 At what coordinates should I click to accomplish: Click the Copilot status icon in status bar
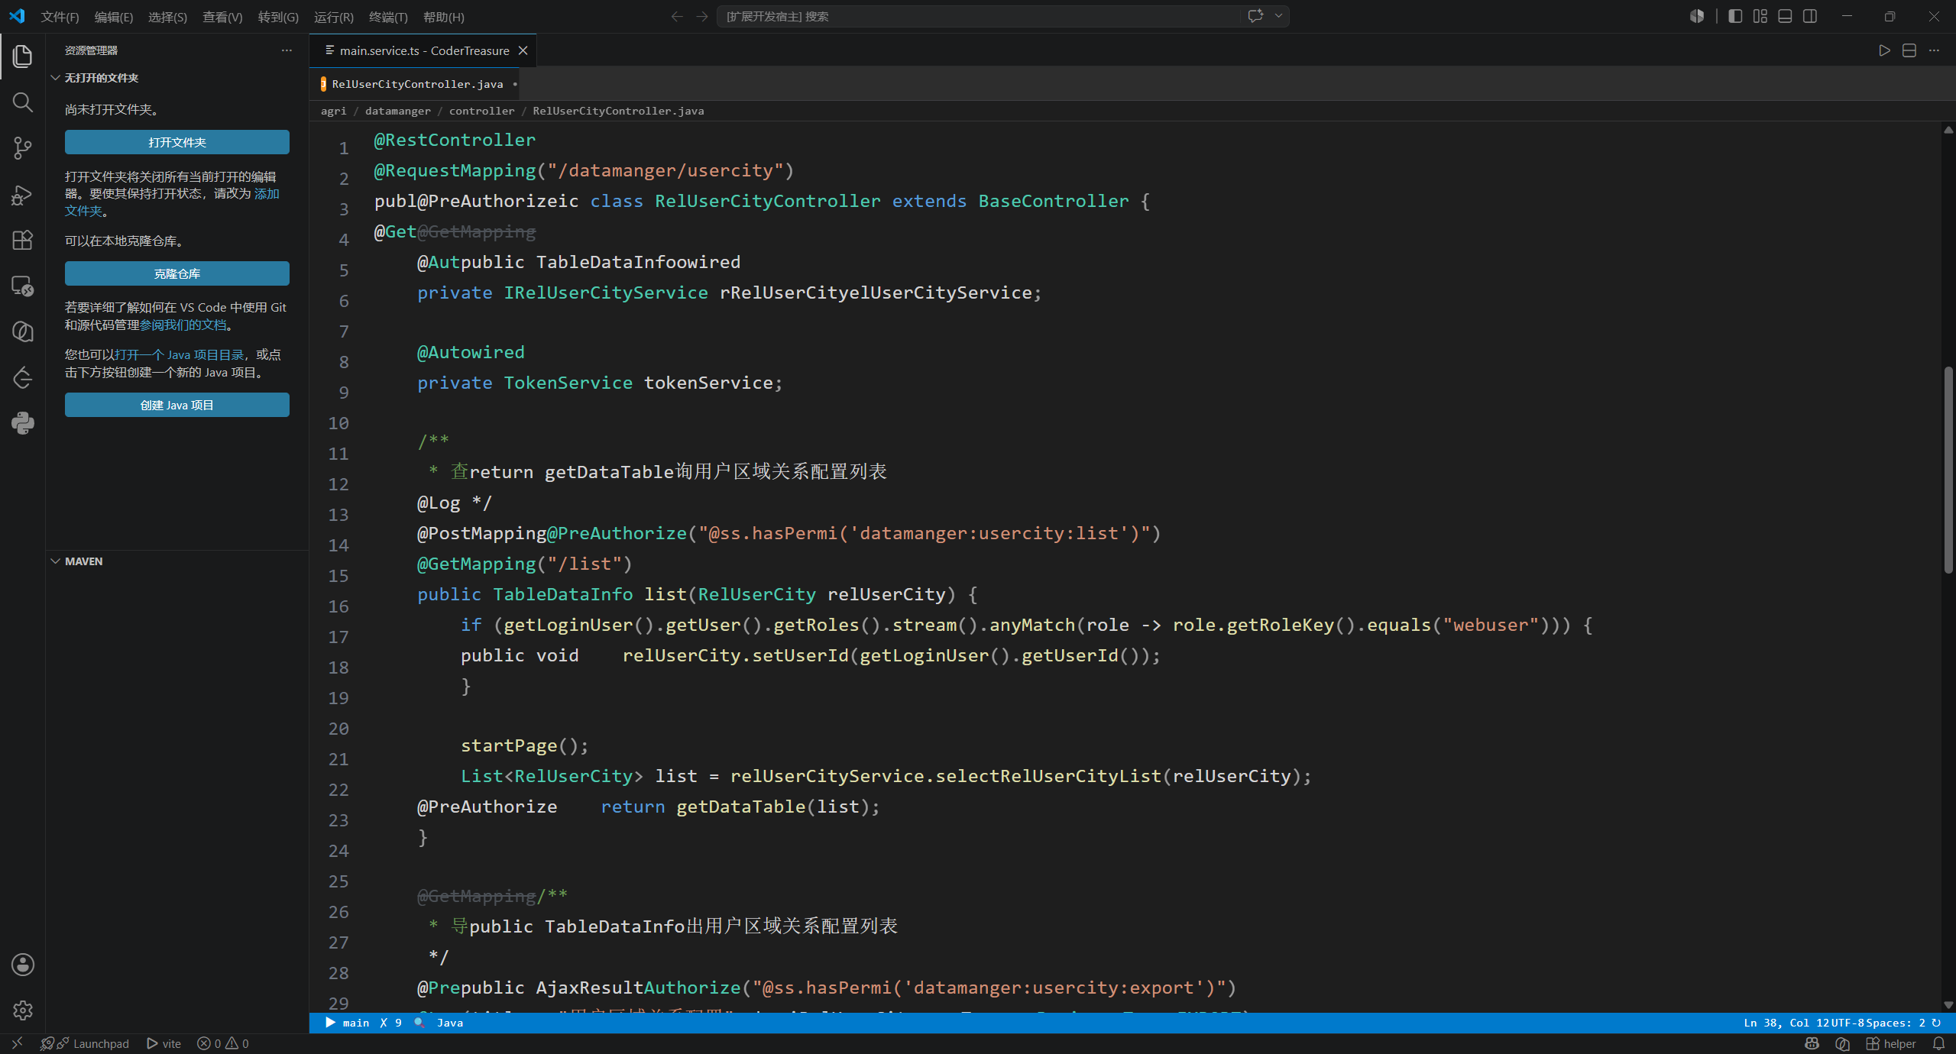click(x=1812, y=1043)
